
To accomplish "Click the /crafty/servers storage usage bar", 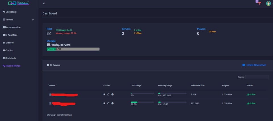I will pyautogui.click(x=73, y=49).
